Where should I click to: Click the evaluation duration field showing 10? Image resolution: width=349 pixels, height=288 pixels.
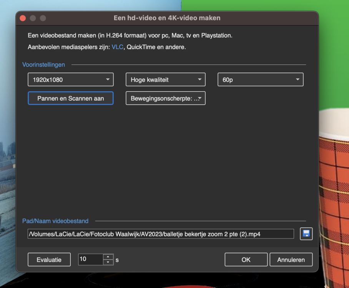(x=90, y=259)
